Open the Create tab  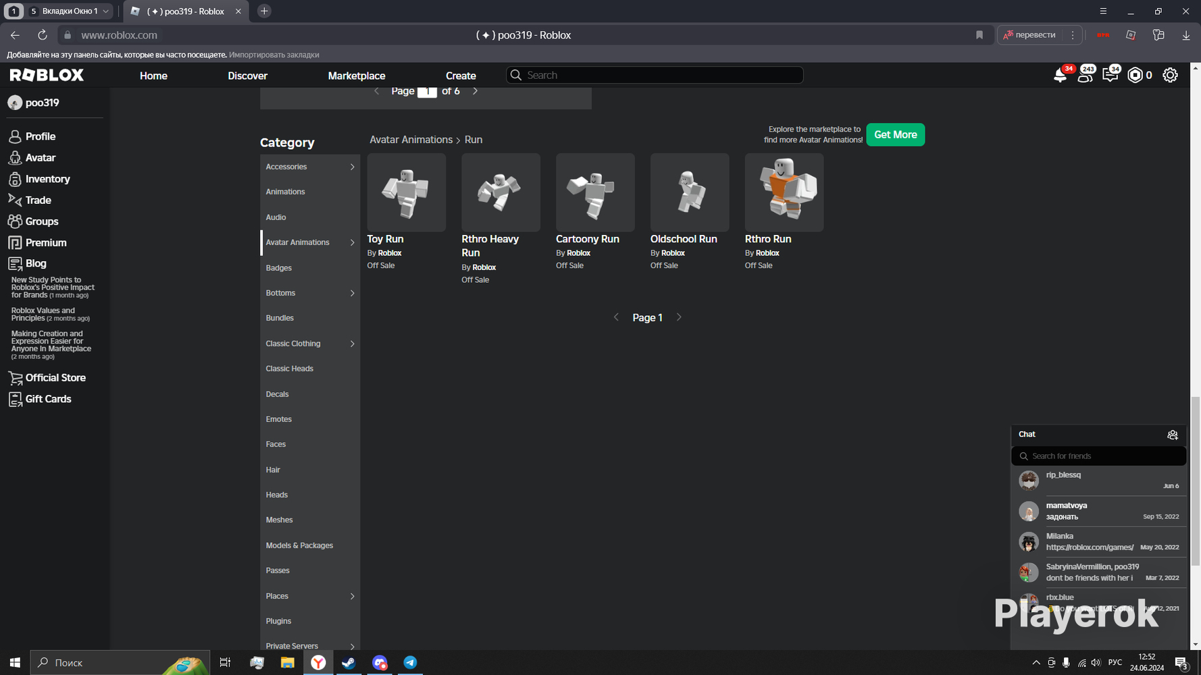pos(461,76)
